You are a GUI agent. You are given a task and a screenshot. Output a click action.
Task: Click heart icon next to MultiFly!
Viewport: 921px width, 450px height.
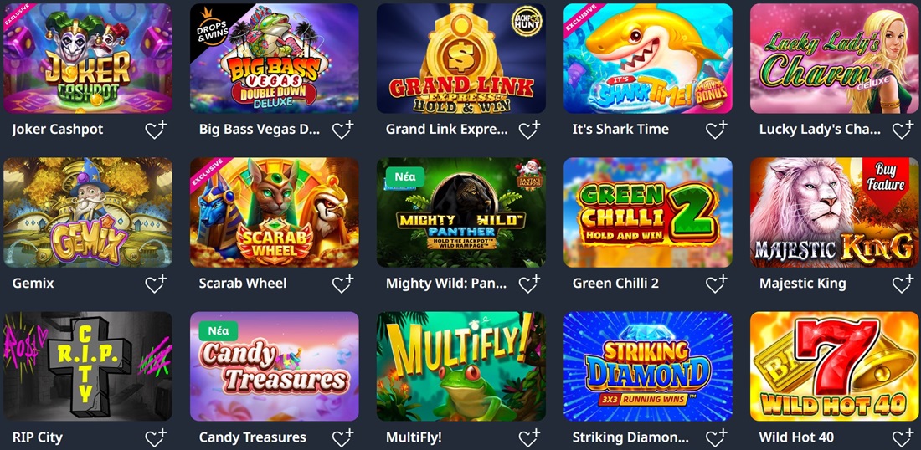tap(529, 437)
